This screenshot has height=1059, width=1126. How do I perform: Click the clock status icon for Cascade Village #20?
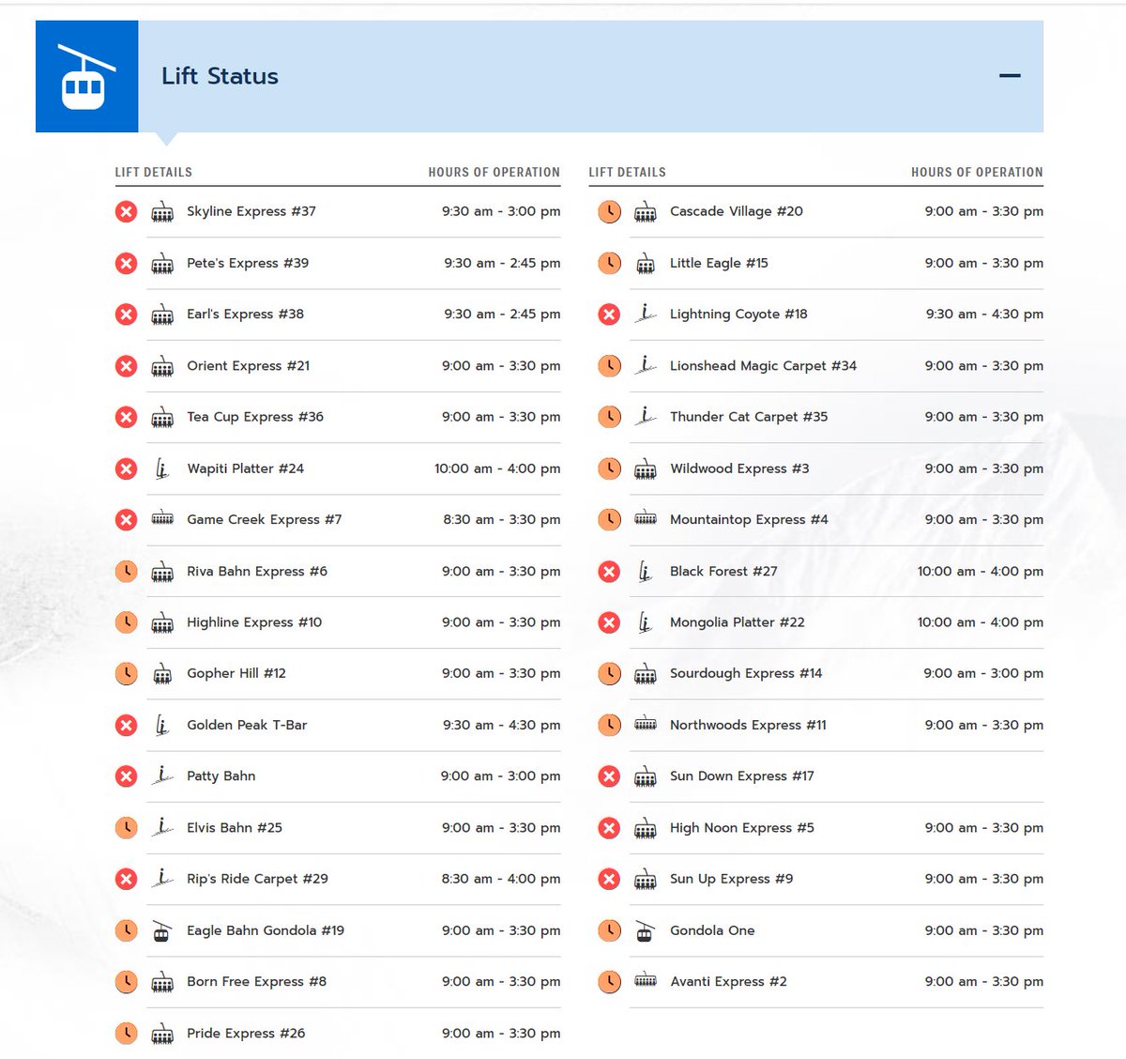coord(609,212)
